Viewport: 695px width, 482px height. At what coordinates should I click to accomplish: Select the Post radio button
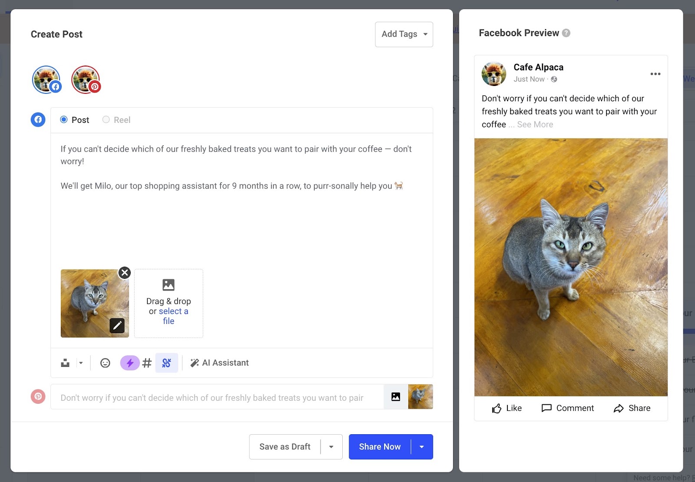coord(63,119)
